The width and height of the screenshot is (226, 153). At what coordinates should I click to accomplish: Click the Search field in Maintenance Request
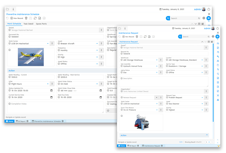(x=195, y=37)
